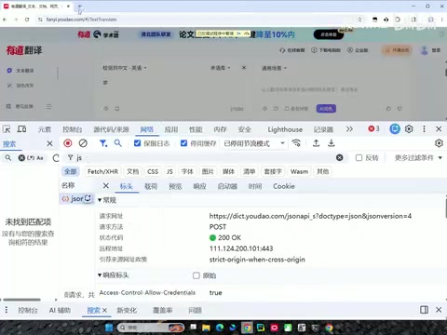Viewport: 447px width, 335px height.
Task: Show more DevTools tabs chevron
Action: (349, 128)
